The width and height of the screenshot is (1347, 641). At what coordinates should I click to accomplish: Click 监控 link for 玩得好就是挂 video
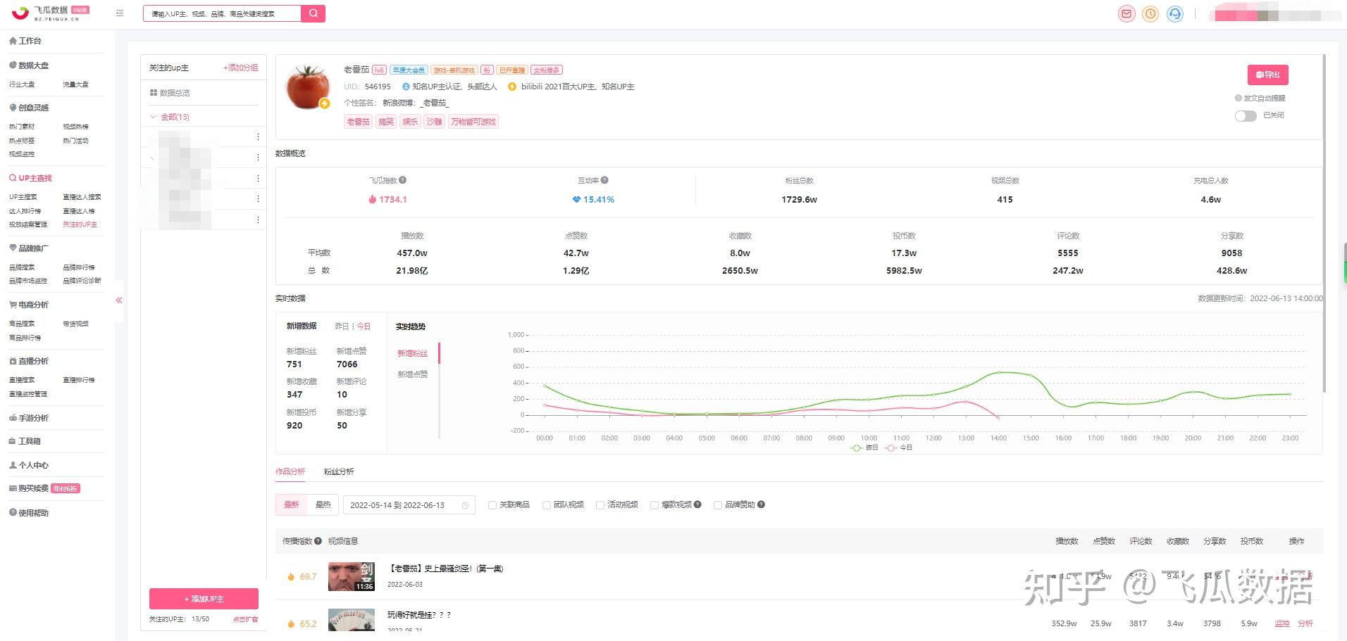[x=1282, y=623]
